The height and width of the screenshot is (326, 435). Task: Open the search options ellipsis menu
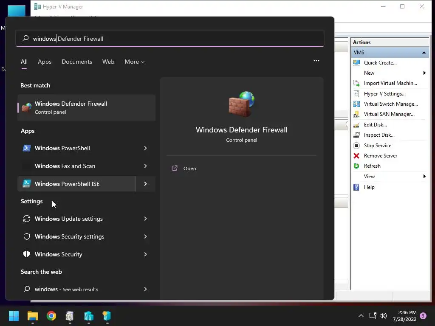pyautogui.click(x=316, y=61)
